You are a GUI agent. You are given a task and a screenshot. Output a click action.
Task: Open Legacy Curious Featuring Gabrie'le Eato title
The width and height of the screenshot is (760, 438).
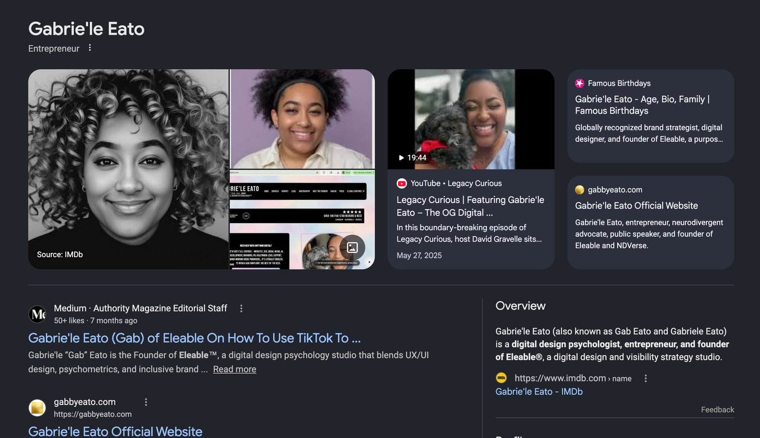tap(470, 206)
